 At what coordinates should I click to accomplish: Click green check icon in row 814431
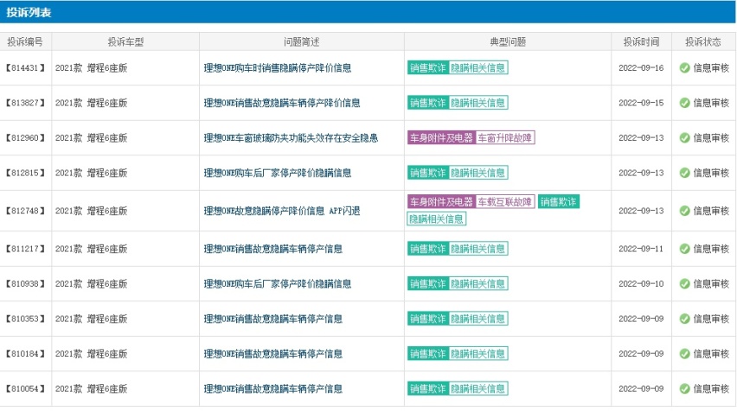click(684, 68)
